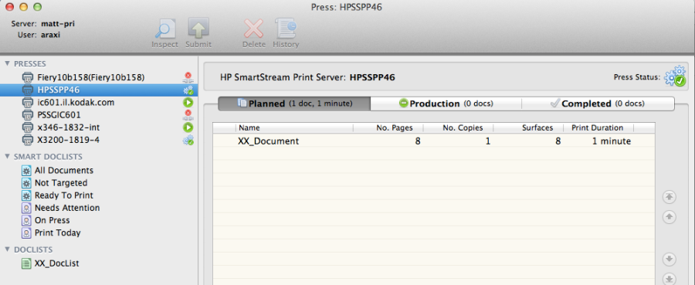Collapse the SMART DOCLISTS section
695x285 pixels.
[7, 157]
